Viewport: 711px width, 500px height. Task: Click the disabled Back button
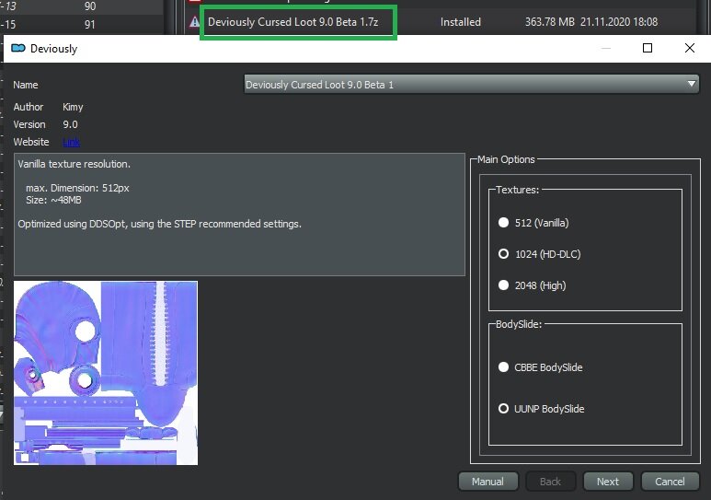[x=550, y=482]
